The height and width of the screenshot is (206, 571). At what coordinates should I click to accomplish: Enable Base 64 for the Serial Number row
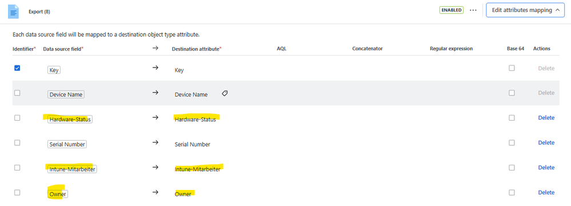coord(512,142)
